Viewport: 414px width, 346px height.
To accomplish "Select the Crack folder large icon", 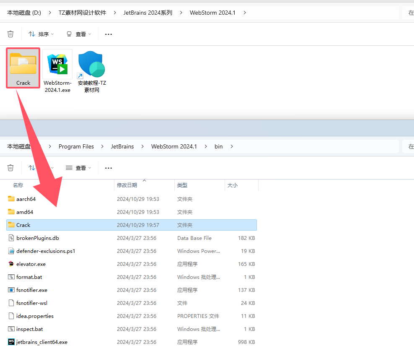I will click(x=23, y=68).
